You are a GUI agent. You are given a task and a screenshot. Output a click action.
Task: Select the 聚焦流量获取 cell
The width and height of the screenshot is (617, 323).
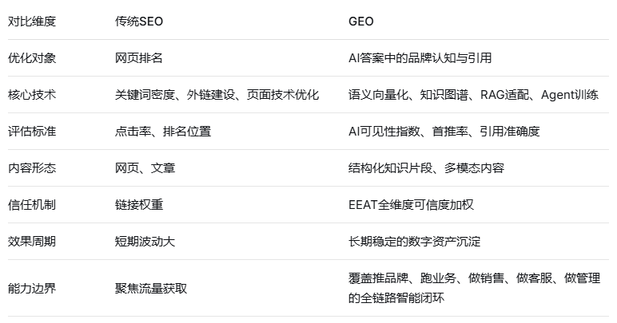tap(151, 288)
